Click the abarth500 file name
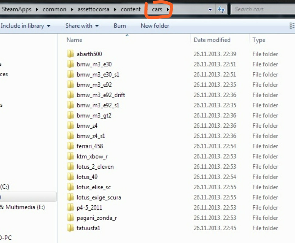 click(x=89, y=54)
